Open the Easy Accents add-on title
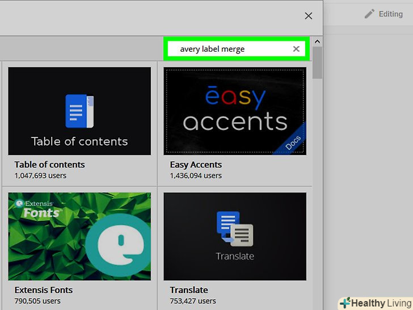This screenshot has width=413, height=310. click(196, 165)
